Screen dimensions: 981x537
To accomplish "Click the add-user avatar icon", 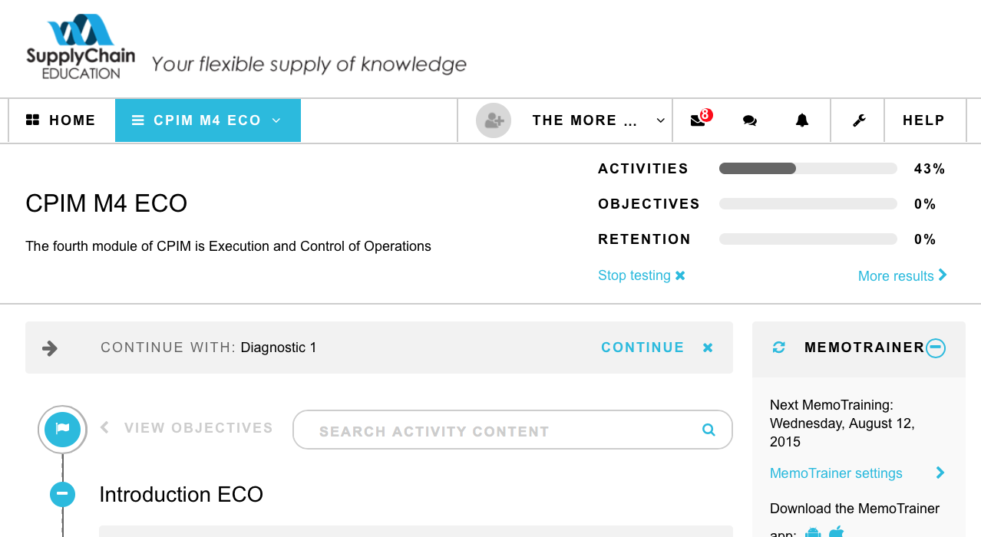I will click(494, 120).
